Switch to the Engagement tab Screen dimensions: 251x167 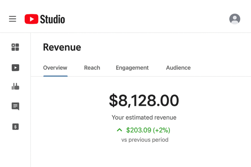click(x=132, y=68)
